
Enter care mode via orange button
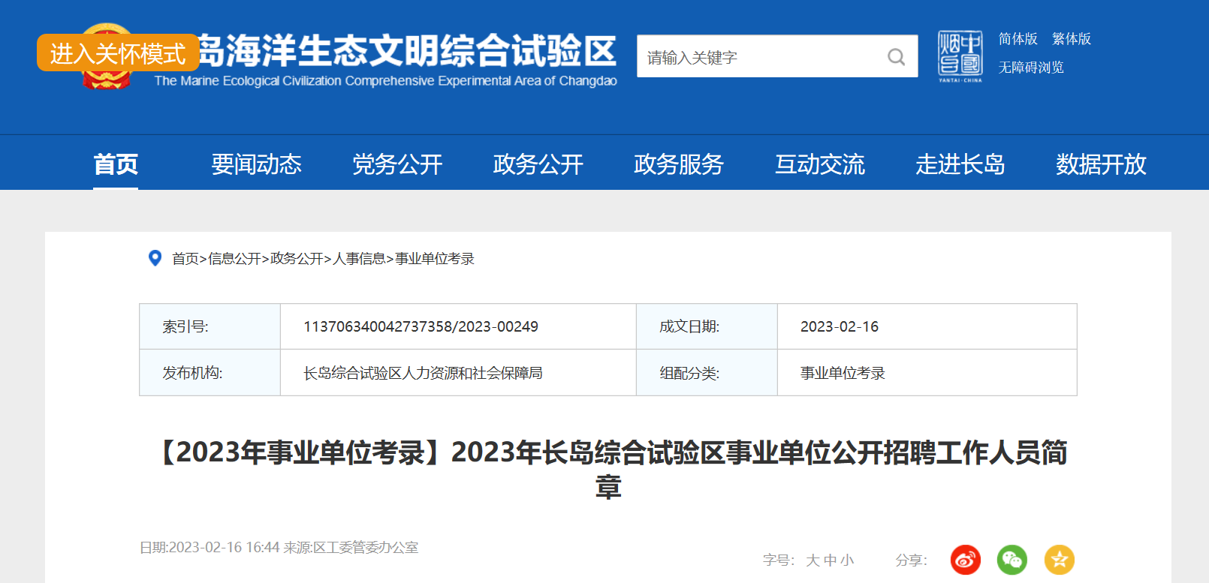[x=118, y=53]
